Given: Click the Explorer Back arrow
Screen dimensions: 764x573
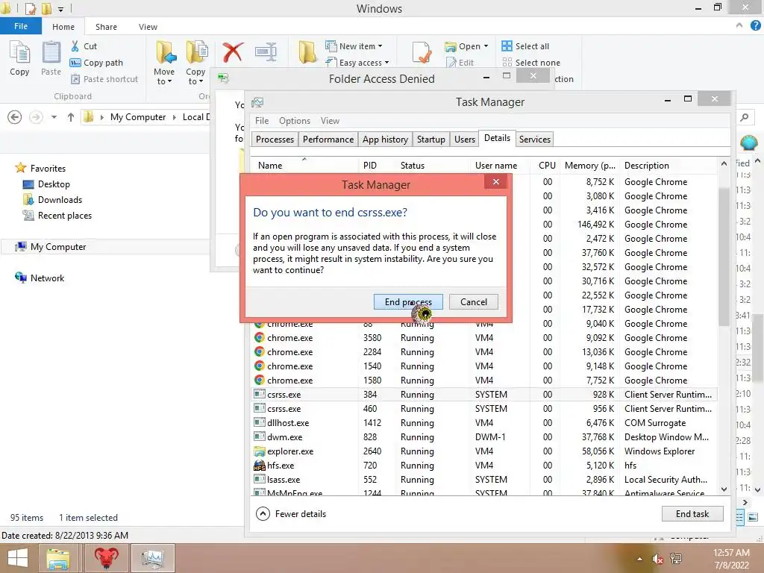Looking at the screenshot, I should [15, 117].
